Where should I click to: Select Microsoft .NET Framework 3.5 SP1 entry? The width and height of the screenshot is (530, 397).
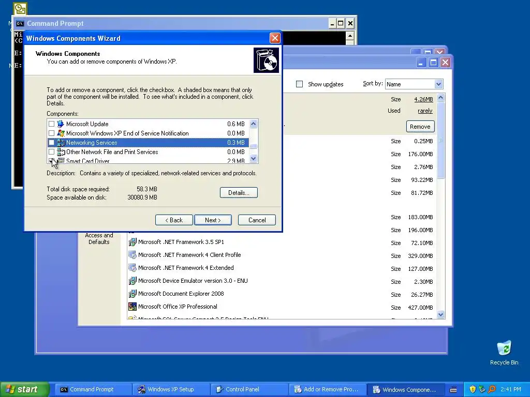[181, 242]
